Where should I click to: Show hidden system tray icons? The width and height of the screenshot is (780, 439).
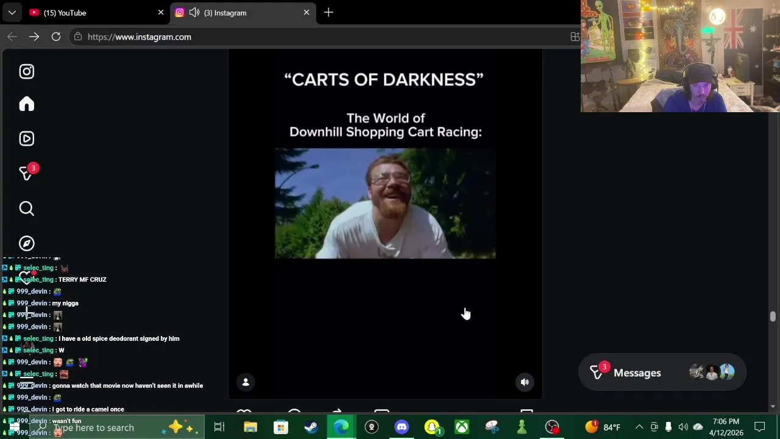pos(639,427)
